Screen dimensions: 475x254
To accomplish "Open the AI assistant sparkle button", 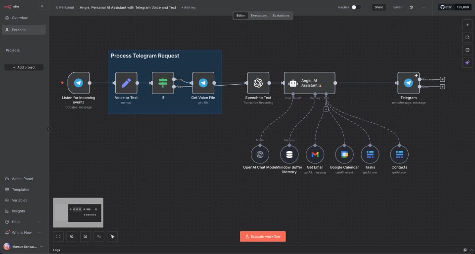I will pos(467,62).
